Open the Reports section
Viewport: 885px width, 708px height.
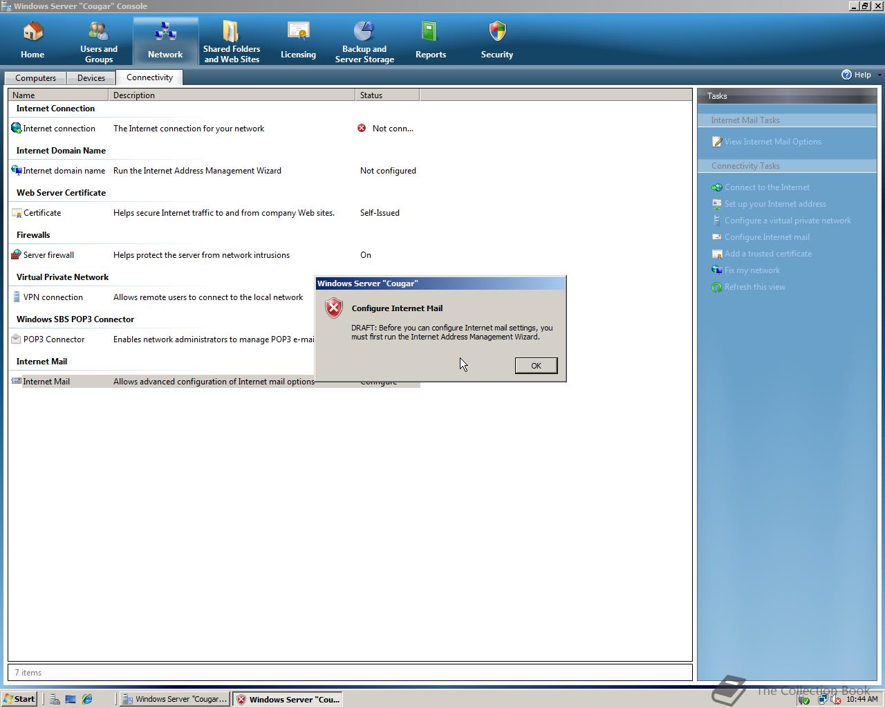[431, 40]
